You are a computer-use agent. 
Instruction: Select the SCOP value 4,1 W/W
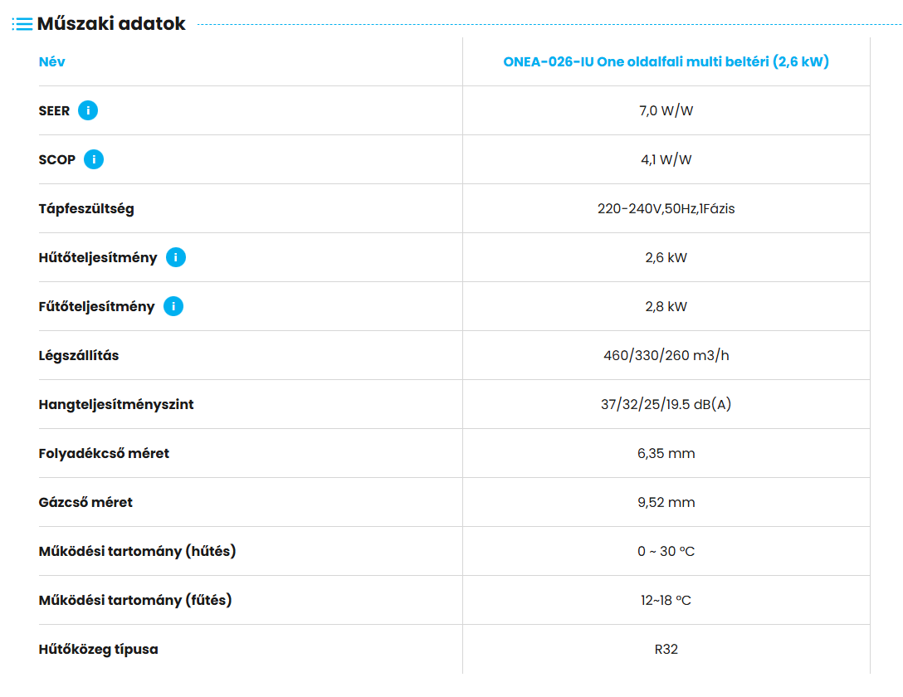(666, 159)
